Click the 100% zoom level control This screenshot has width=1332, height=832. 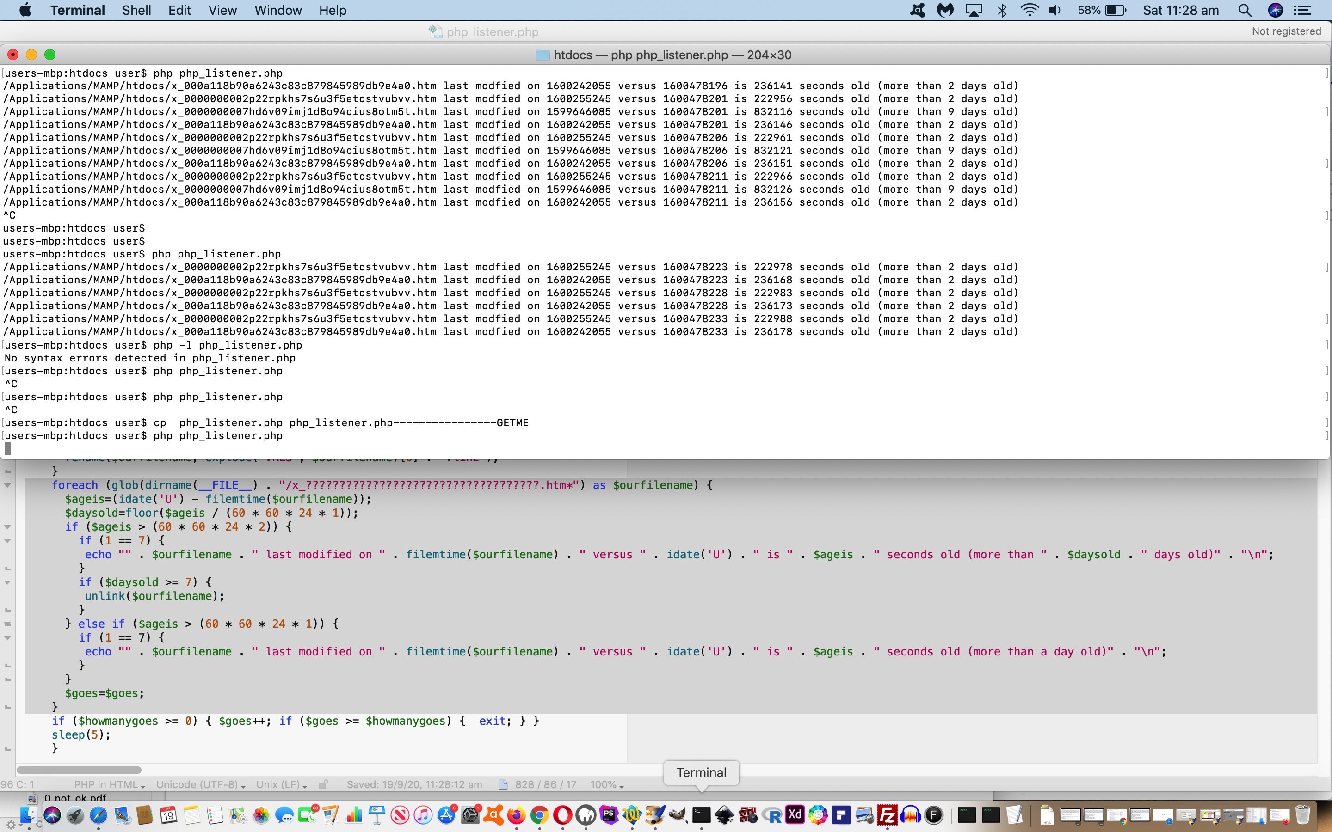(x=606, y=785)
